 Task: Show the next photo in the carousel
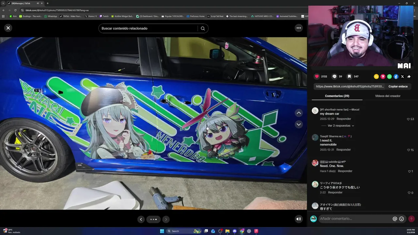point(166,219)
